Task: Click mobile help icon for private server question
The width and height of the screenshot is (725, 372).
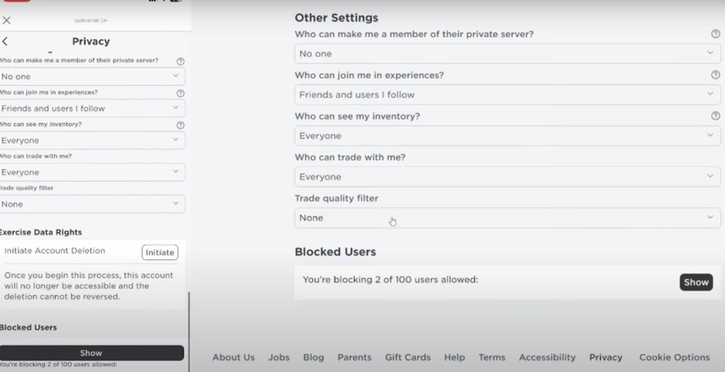Action: tap(180, 61)
